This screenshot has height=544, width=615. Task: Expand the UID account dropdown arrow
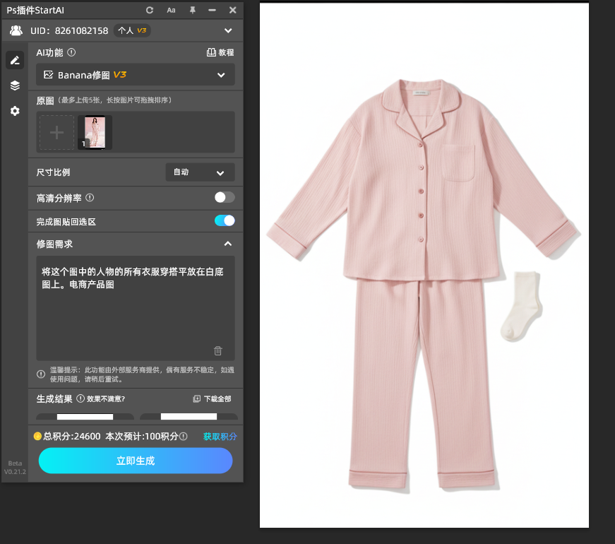[x=227, y=30]
